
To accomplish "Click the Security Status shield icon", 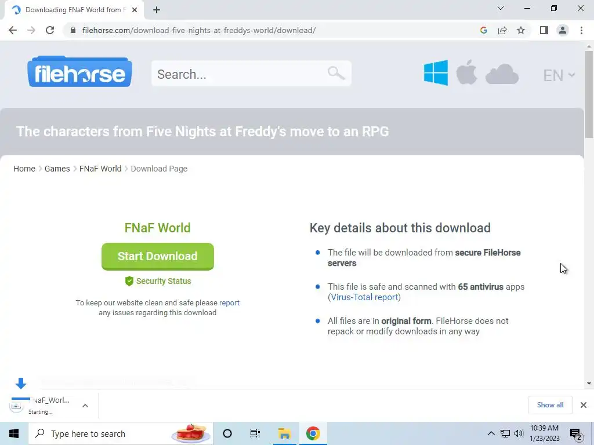I will [x=129, y=281].
